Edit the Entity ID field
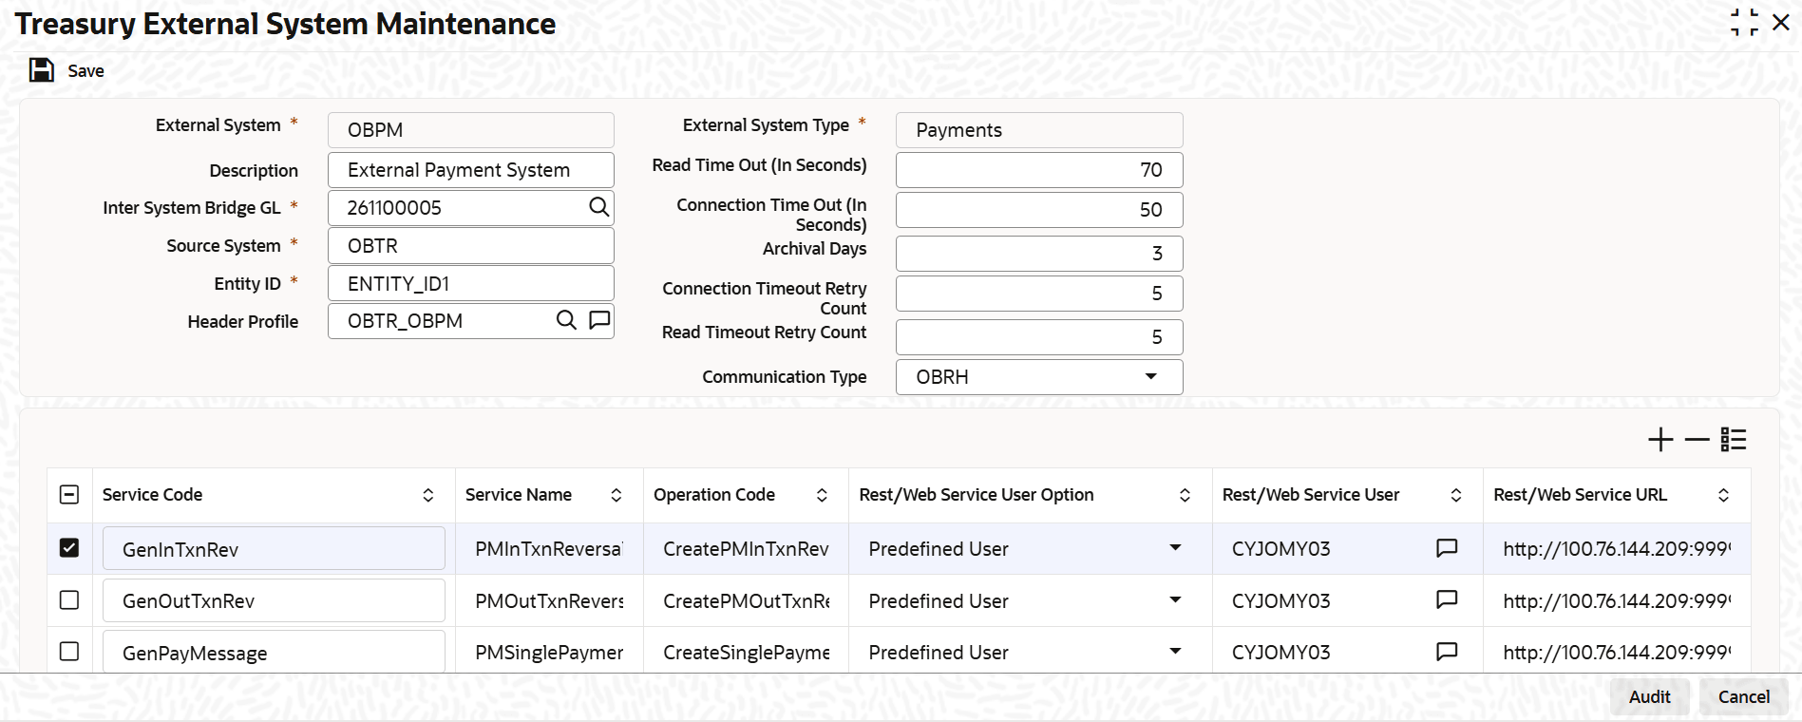This screenshot has width=1802, height=722. [471, 284]
